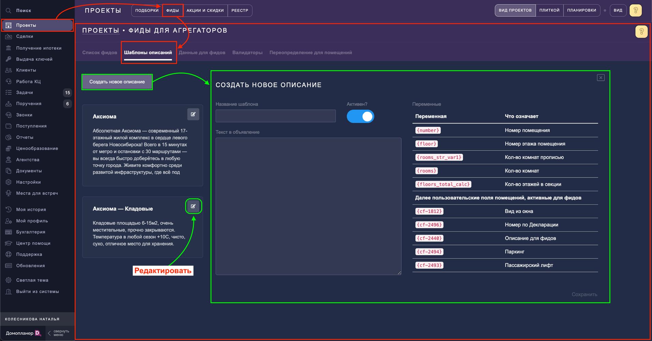Click the {floor} variable tag
This screenshot has width=652, height=341.
coord(427,144)
